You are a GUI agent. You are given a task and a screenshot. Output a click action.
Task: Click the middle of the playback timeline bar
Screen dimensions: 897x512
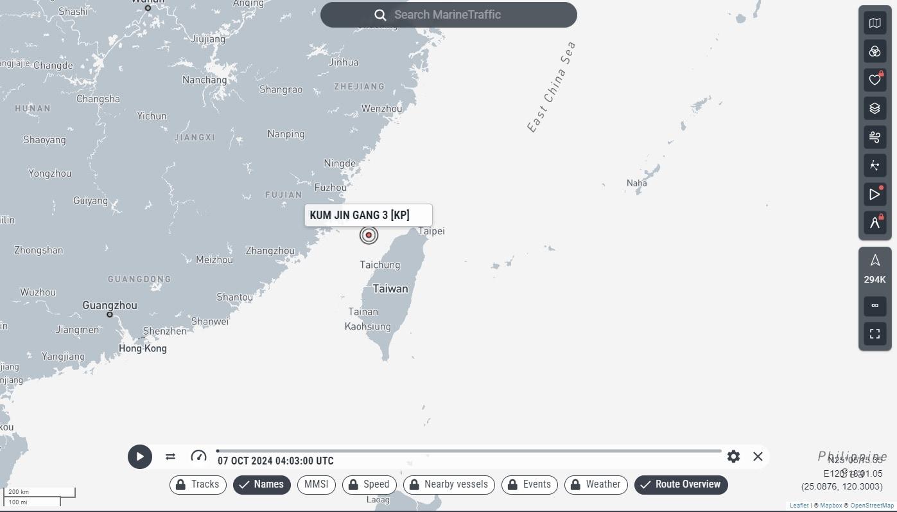tap(469, 451)
